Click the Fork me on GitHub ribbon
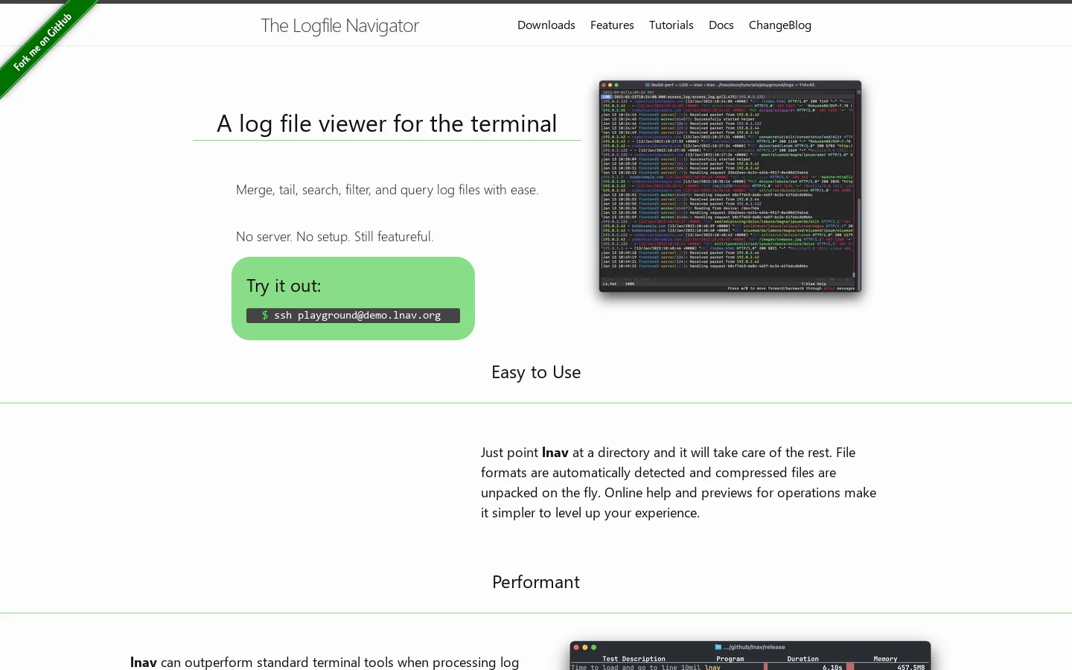Viewport: 1072px width, 670px height. click(x=43, y=43)
